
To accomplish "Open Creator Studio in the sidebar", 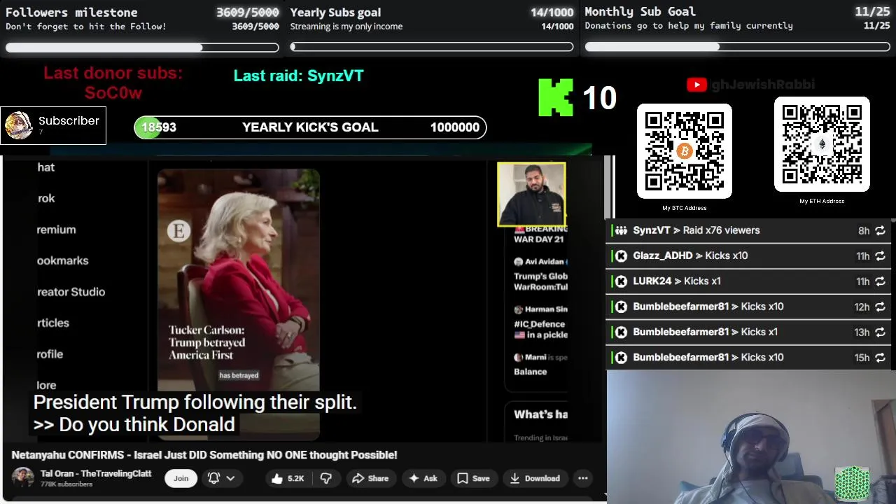I will pyautogui.click(x=71, y=292).
